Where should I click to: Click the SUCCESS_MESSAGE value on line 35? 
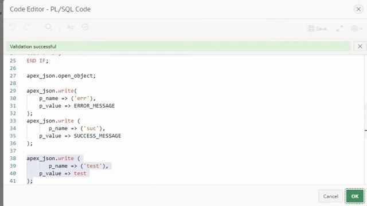(97, 136)
